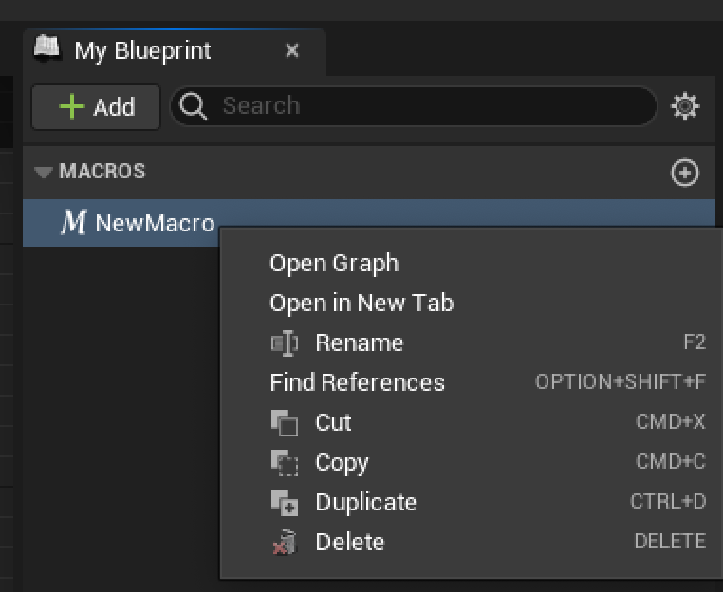Collapse the MACROS section arrow

coord(43,173)
